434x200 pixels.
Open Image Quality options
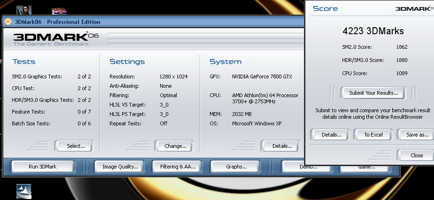coord(120,167)
